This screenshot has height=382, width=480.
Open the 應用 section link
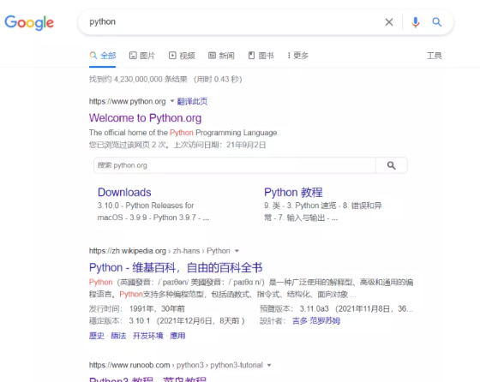pos(177,336)
